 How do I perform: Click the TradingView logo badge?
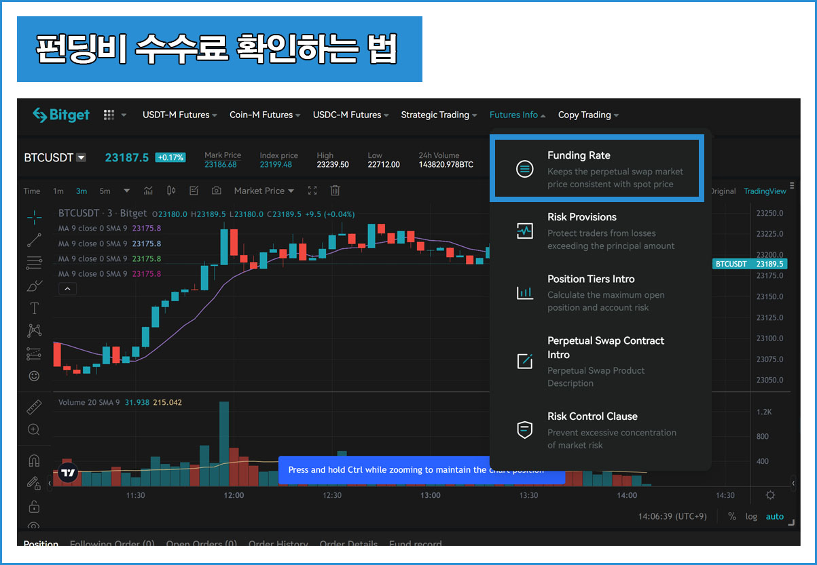tap(68, 472)
